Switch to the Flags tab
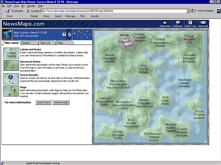 64,43
